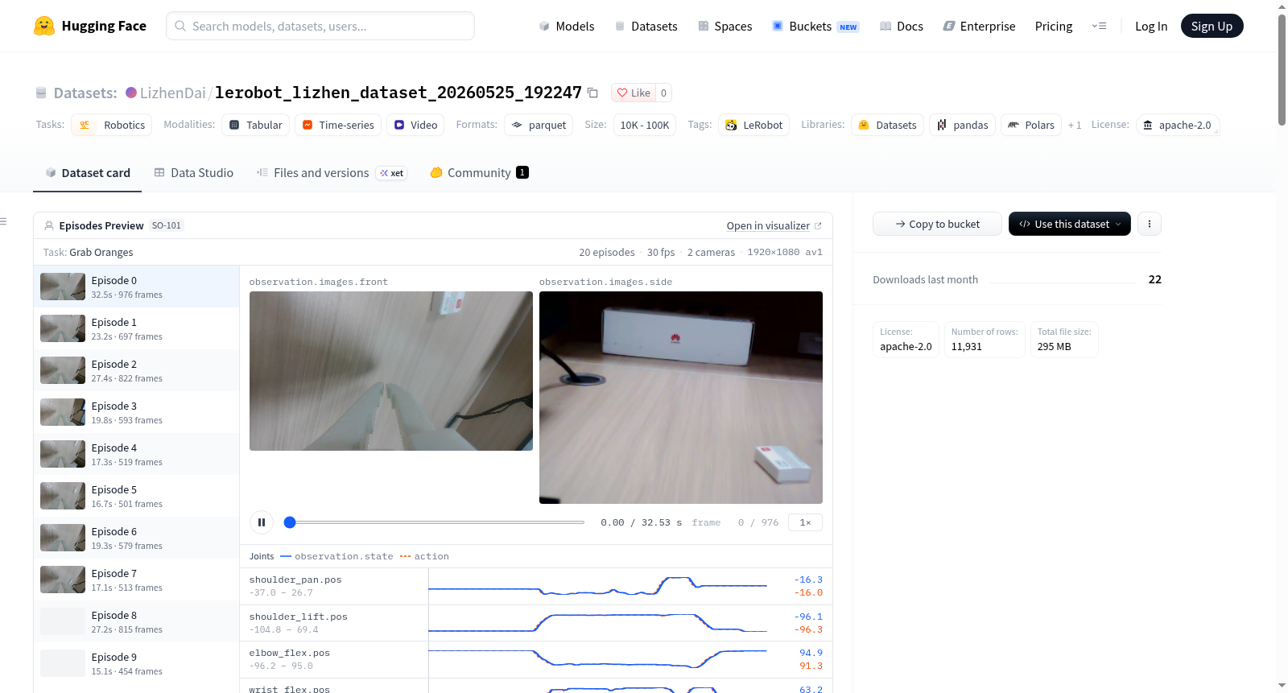
Task: Select Episode 5 from the episode list
Action: (137, 496)
